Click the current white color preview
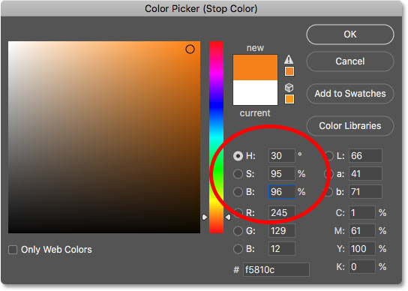Viewport: 408px width, 291px height. pyautogui.click(x=255, y=93)
